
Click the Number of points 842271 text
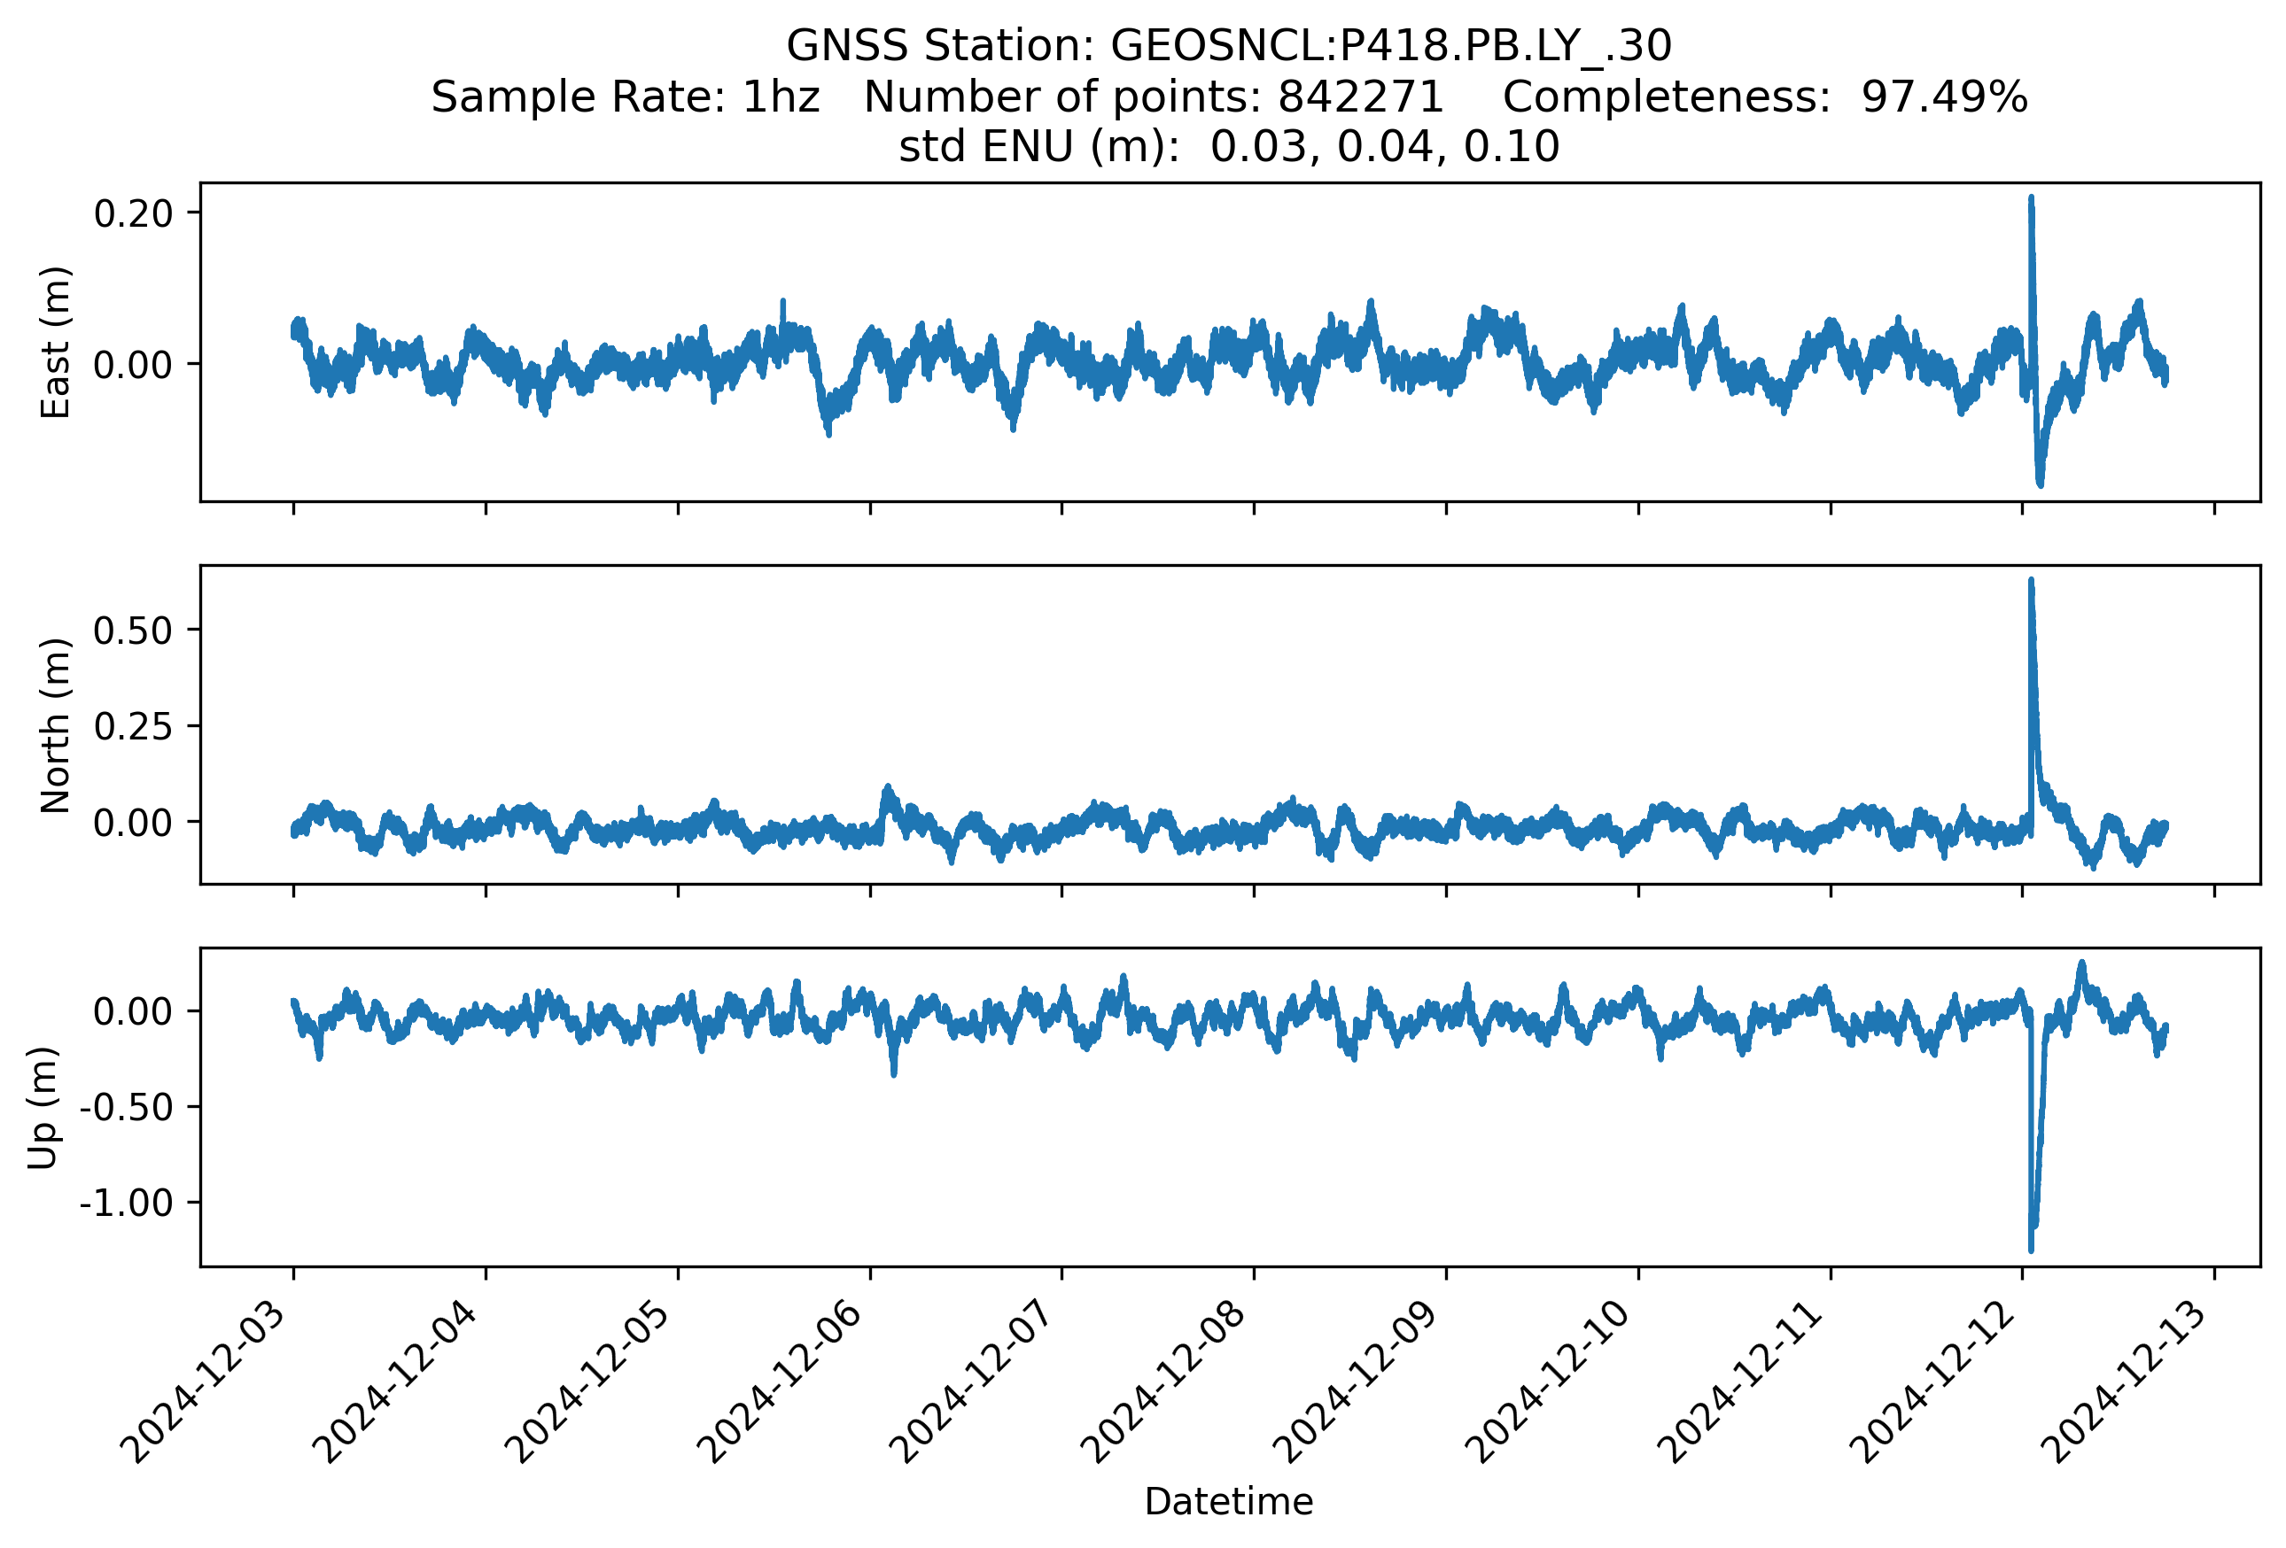(x=1153, y=97)
